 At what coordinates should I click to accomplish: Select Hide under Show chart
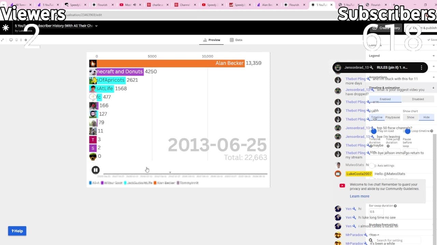click(x=426, y=117)
